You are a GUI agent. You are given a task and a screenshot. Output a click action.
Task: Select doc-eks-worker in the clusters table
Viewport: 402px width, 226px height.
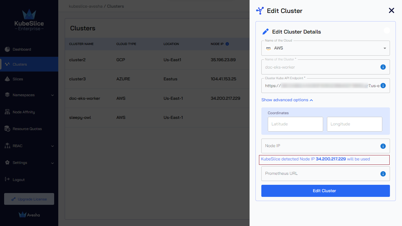tap(85, 98)
